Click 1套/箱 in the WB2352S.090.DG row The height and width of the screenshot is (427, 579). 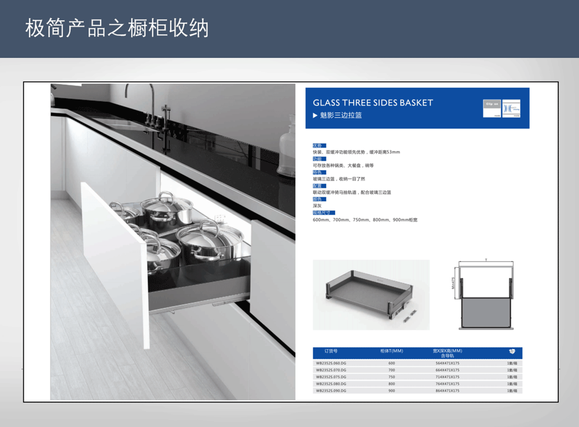coord(512,391)
